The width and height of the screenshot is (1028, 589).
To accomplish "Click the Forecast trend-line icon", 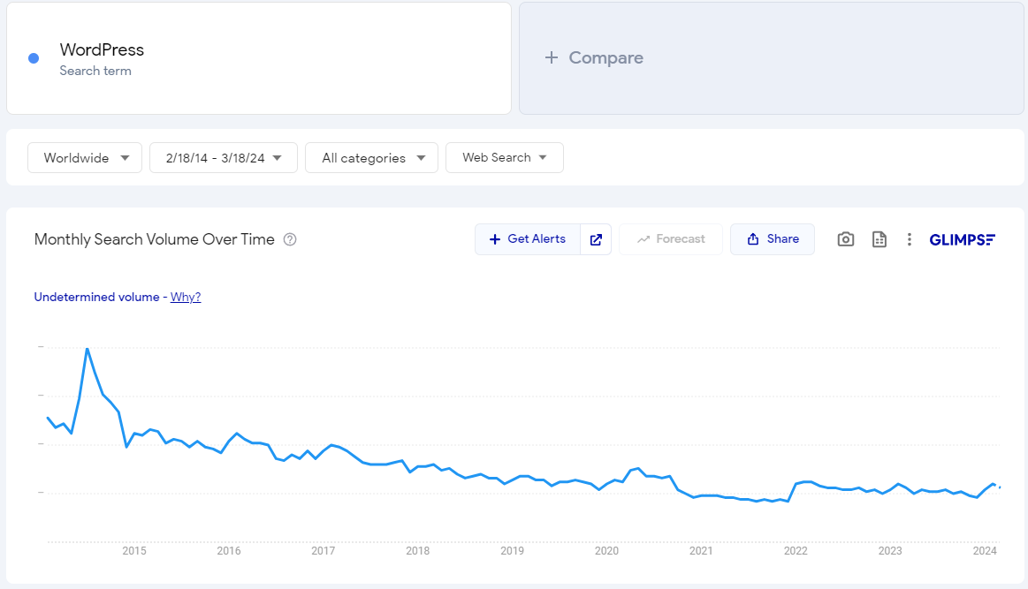I will 644,238.
